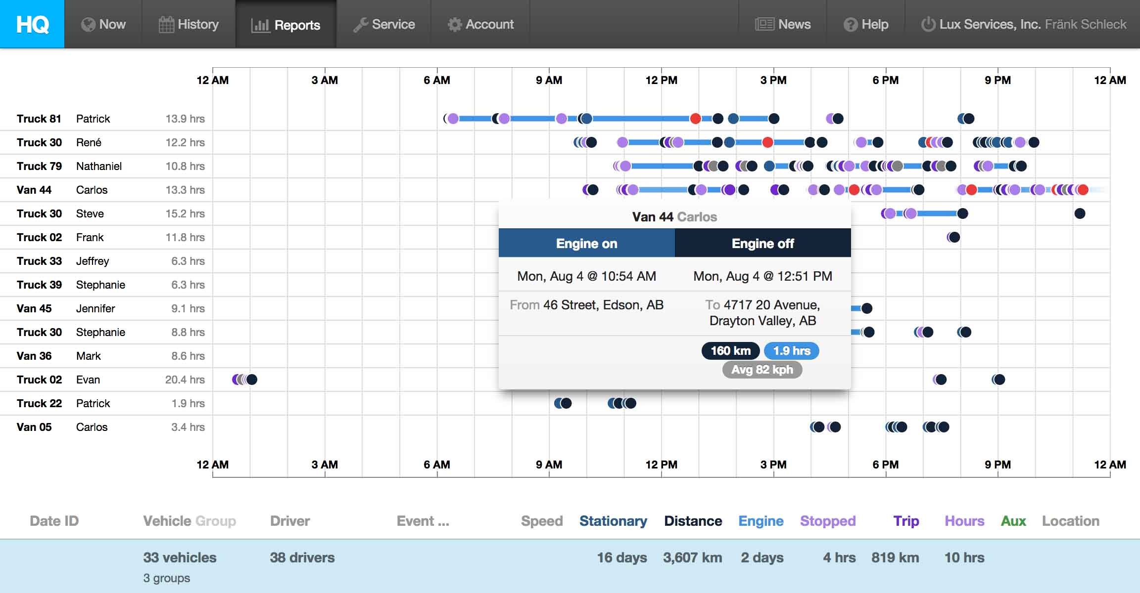The image size is (1140, 593).
Task: Sort by the Stationary column header
Action: 613,521
